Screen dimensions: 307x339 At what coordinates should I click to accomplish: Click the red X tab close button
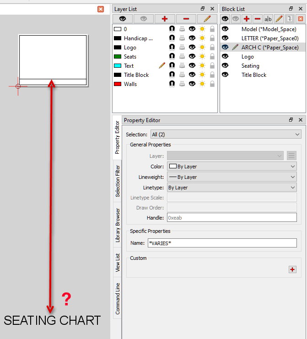pos(101,9)
